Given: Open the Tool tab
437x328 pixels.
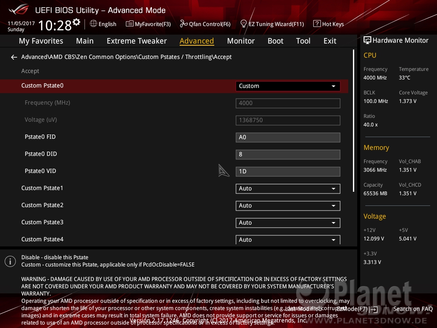Looking at the screenshot, I should pyautogui.click(x=303, y=41).
